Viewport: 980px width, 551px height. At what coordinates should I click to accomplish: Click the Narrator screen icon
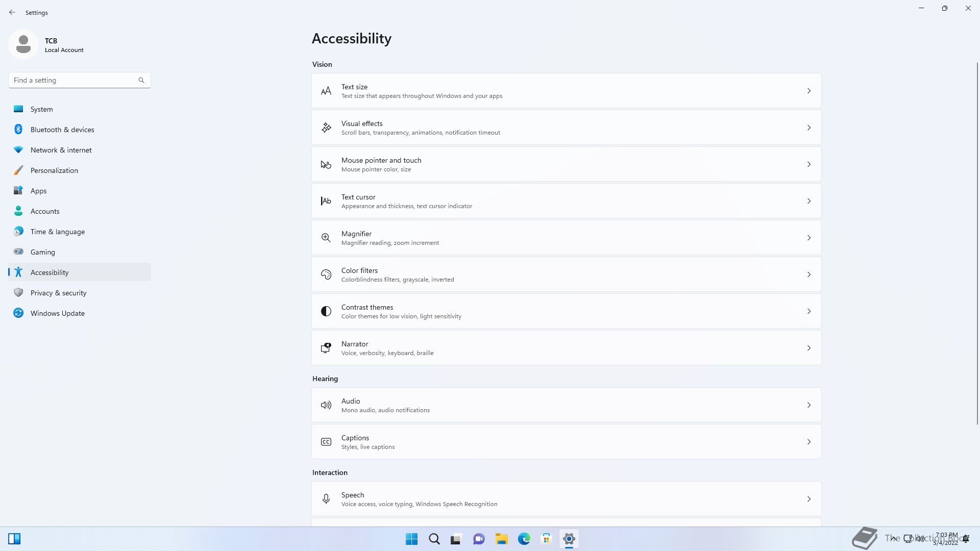[326, 348]
